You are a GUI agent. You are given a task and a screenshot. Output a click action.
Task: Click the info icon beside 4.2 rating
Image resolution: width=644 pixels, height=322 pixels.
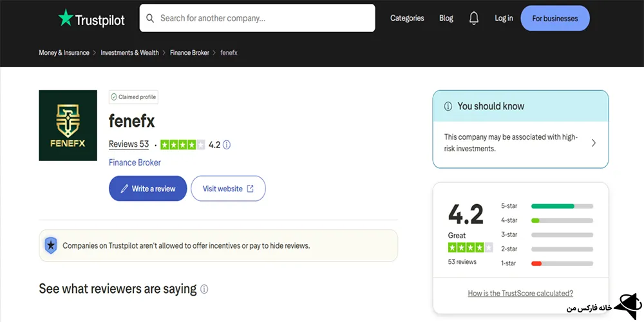point(227,145)
